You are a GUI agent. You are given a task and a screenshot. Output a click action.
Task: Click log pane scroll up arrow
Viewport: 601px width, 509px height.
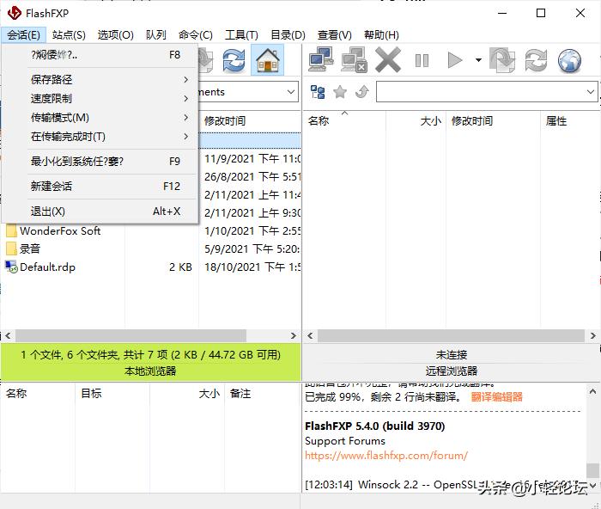click(x=592, y=391)
